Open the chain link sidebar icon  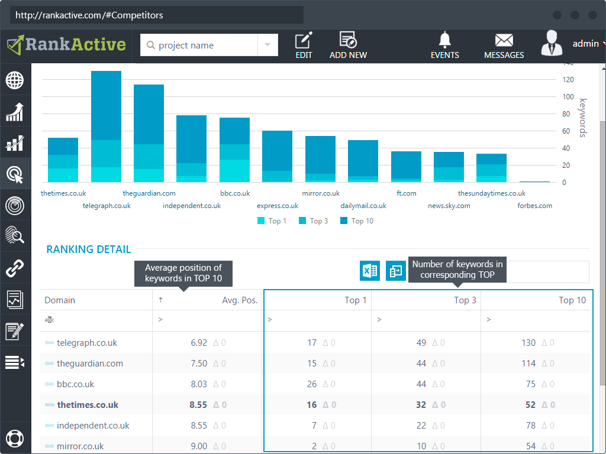[x=15, y=268]
